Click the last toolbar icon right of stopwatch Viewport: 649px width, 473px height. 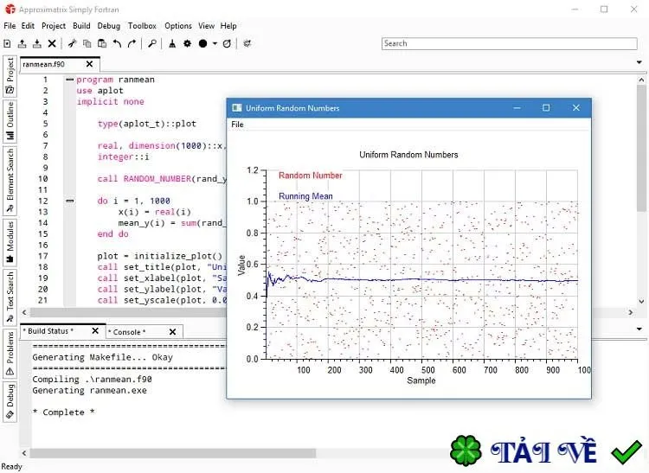pos(247,43)
